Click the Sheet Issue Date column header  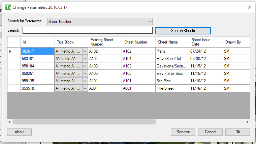(x=205, y=42)
